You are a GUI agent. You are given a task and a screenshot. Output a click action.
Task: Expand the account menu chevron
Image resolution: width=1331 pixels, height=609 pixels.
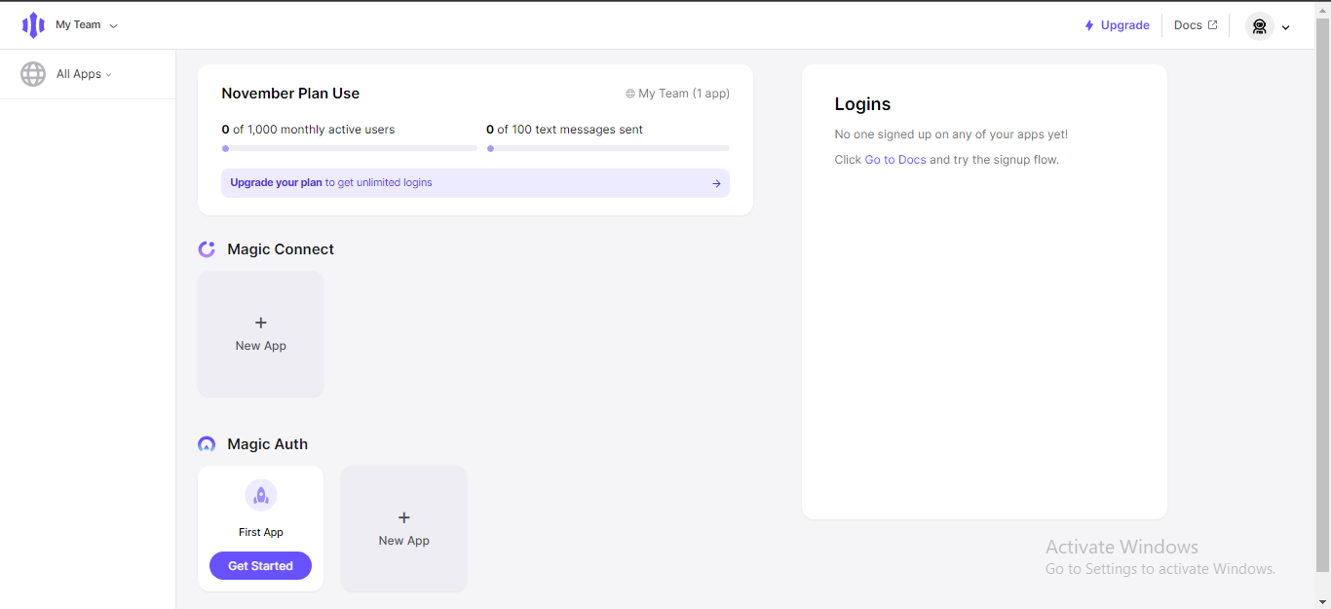tap(1285, 27)
